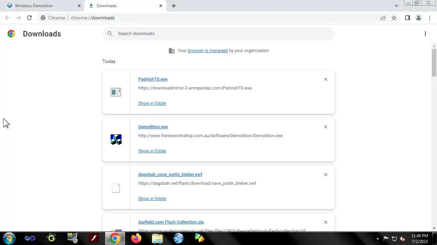Click the muted volume tray icon
This screenshot has height=245, width=437.
(403, 239)
